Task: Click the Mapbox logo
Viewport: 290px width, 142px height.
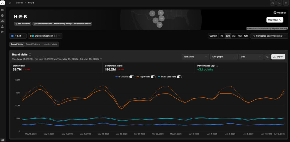Action: (x=280, y=13)
